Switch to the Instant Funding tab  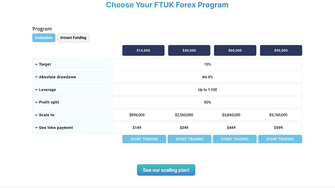[x=73, y=38]
